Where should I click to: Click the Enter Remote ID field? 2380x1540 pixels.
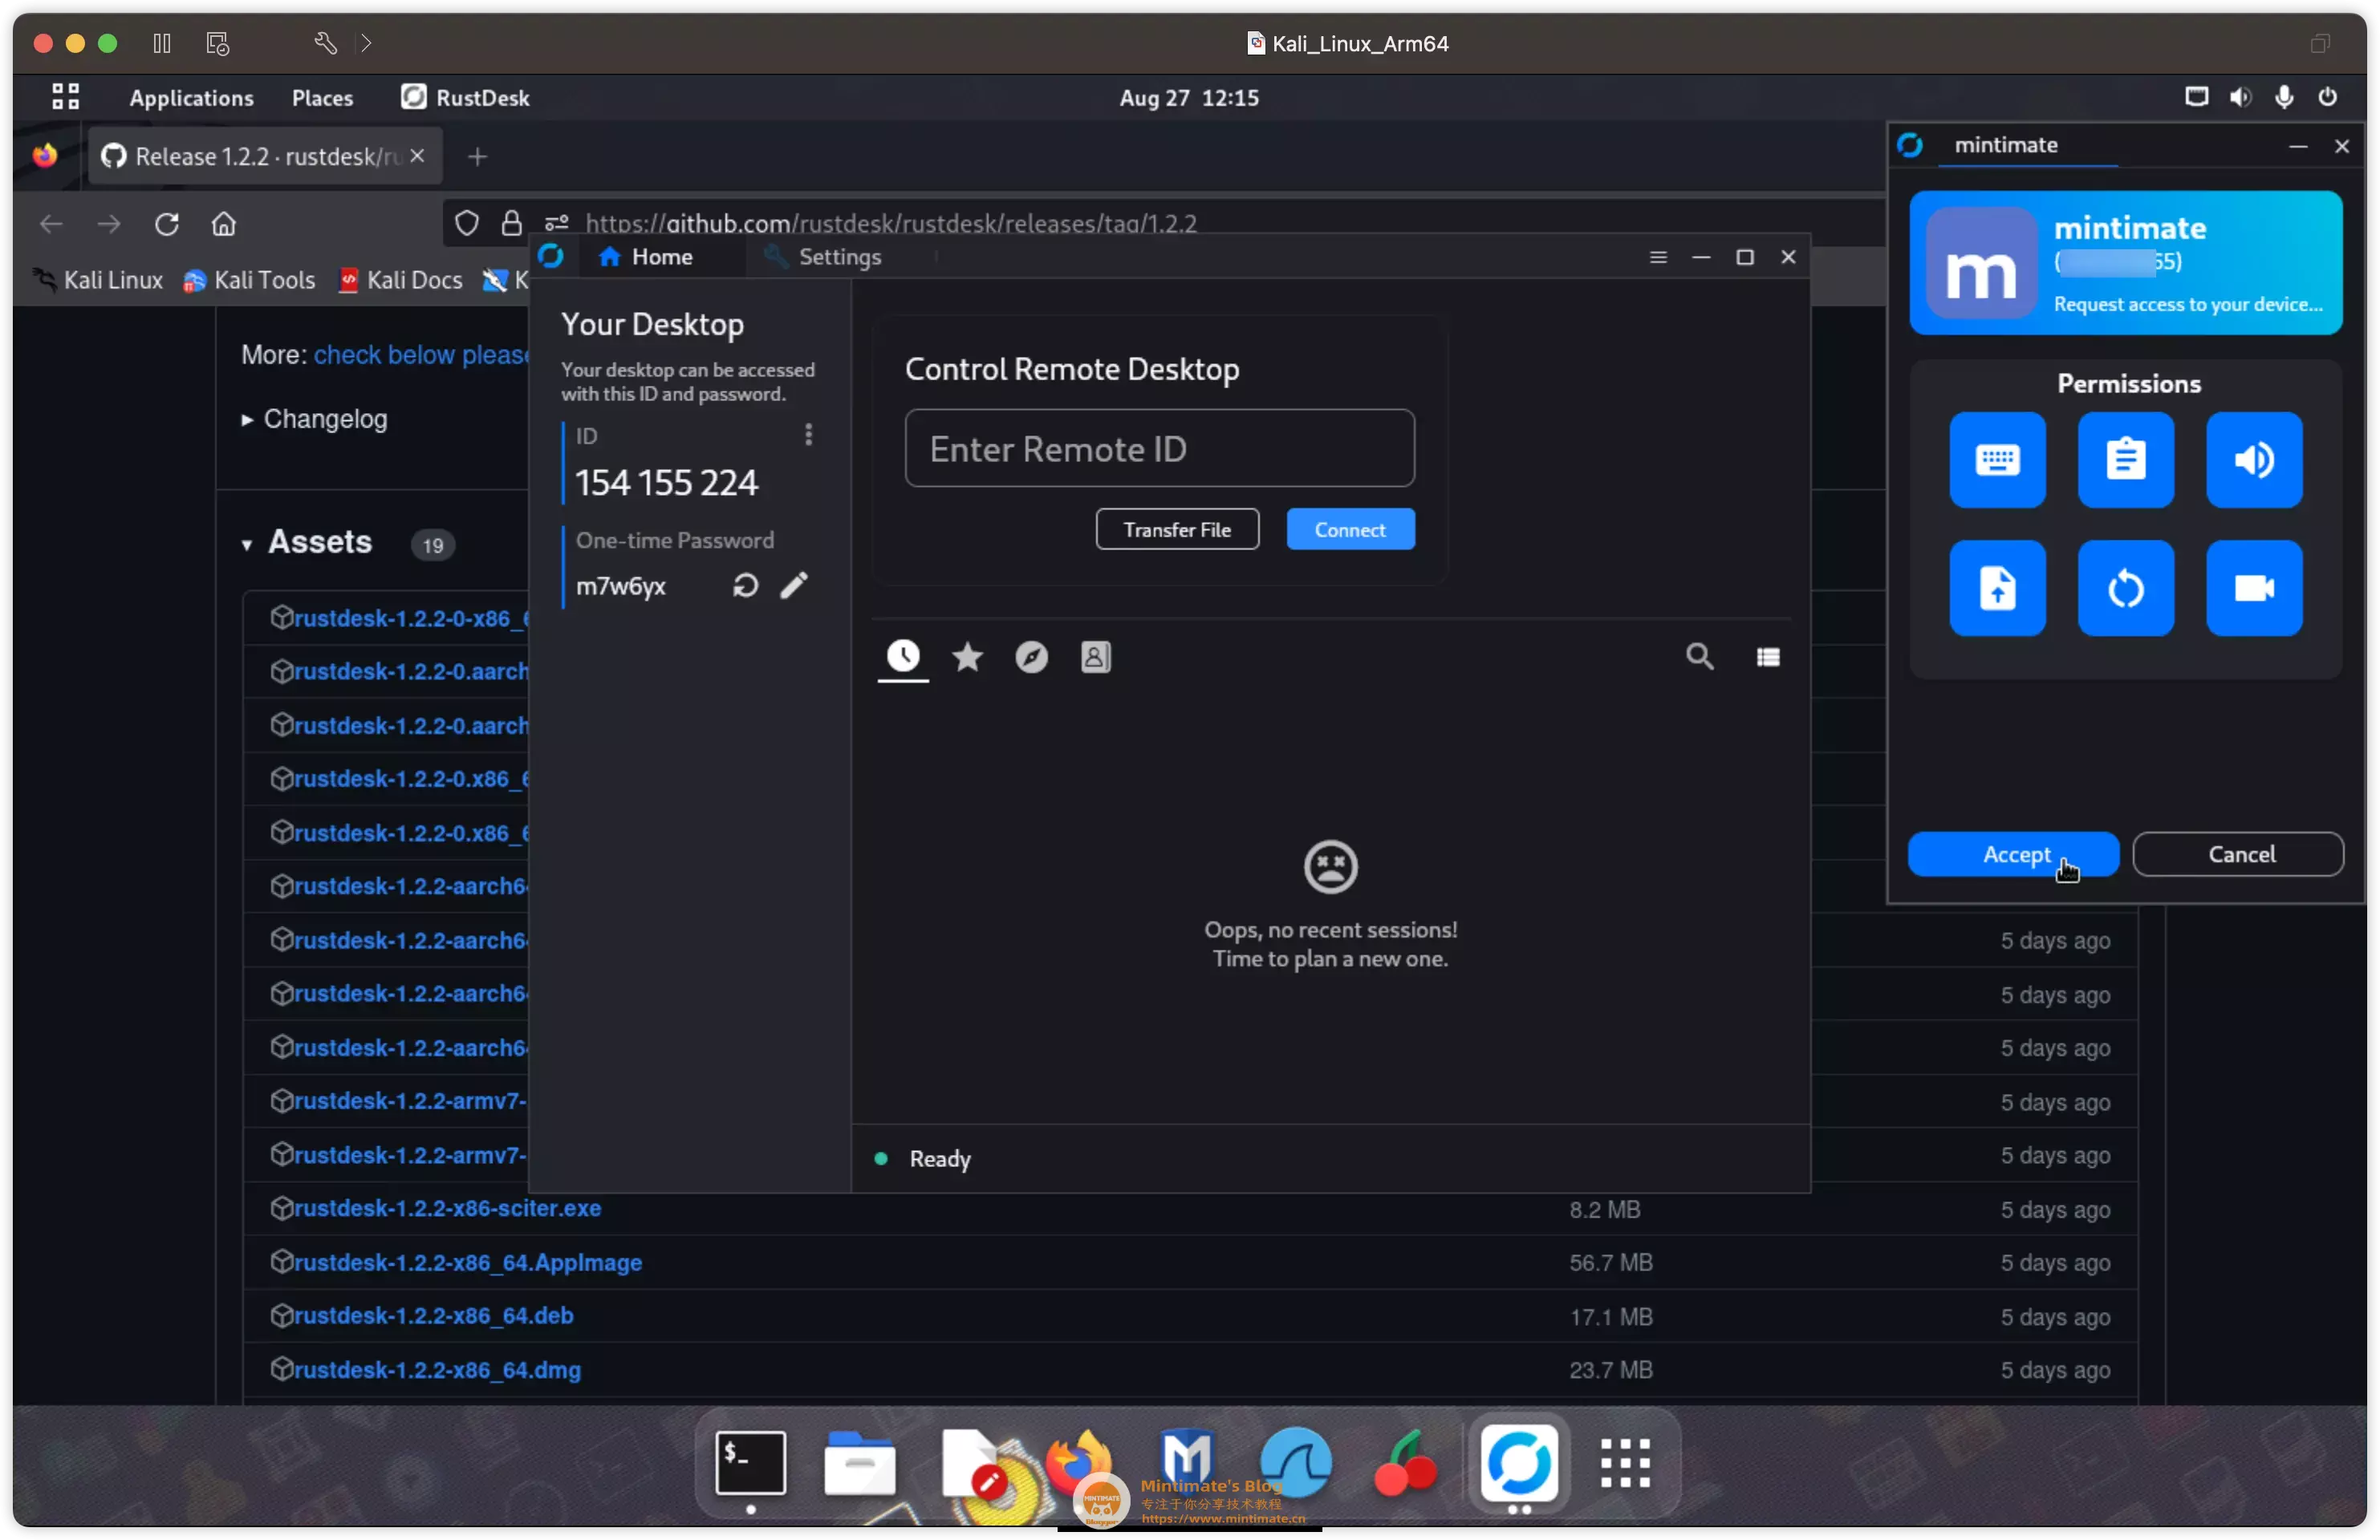pos(1159,448)
